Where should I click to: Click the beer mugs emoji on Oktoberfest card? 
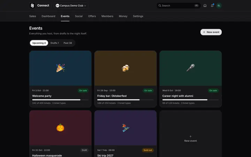[x=125, y=68]
